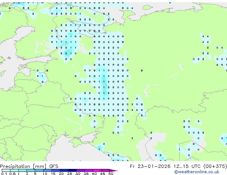Pick the 20–25 mm dark blue swatch

coord(64,170)
